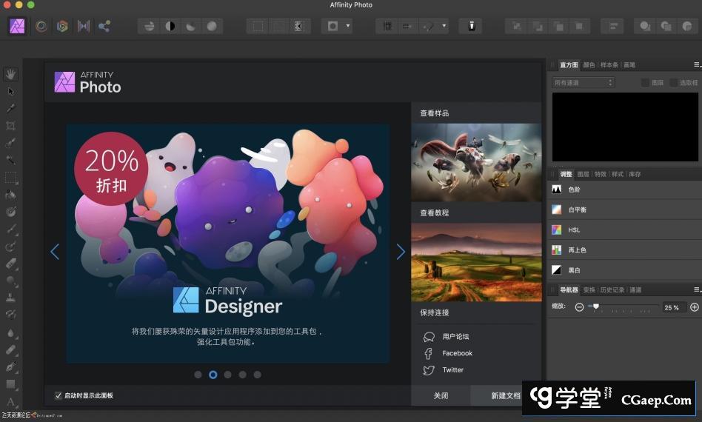702x422 pixels.
Task: Open the 所有通道 channel dropdown
Action: (x=584, y=83)
